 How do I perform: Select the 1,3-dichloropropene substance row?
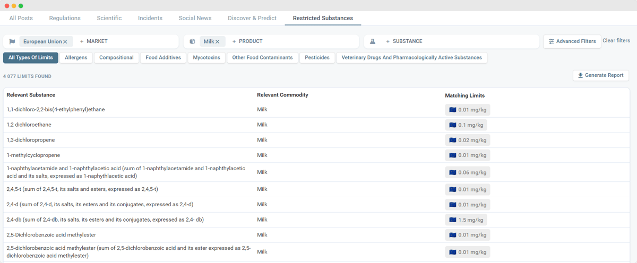pyautogui.click(x=31, y=140)
